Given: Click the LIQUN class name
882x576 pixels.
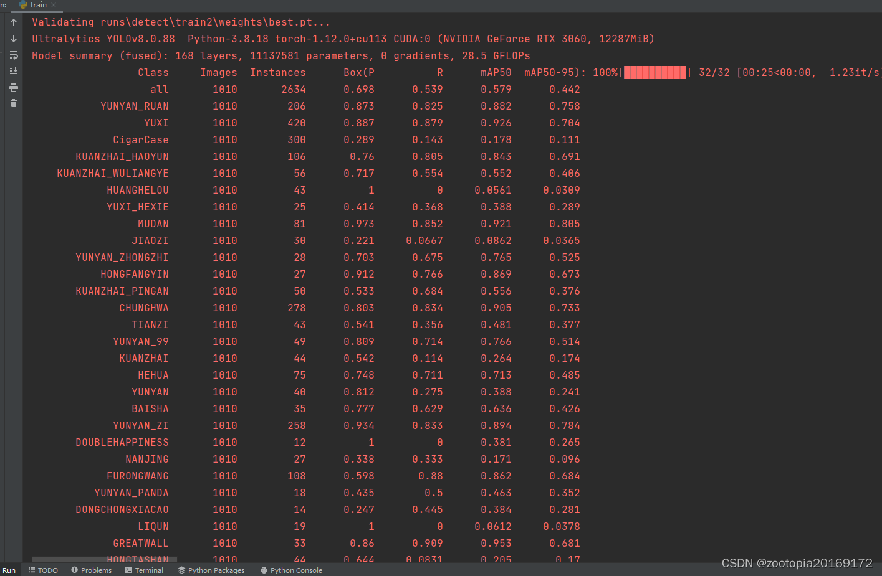Looking at the screenshot, I should point(153,527).
